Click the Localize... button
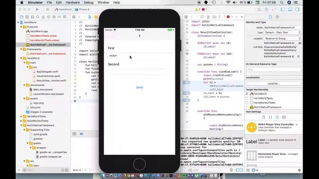319x179 pixels. pos(274,84)
